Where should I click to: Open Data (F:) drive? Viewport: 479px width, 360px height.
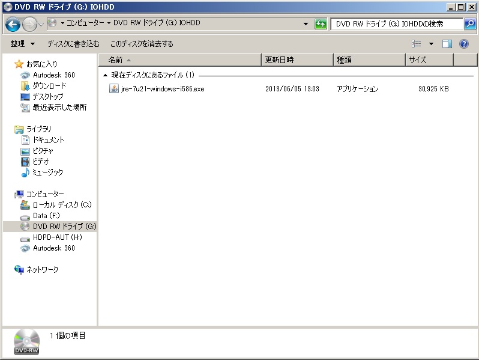[x=46, y=216]
